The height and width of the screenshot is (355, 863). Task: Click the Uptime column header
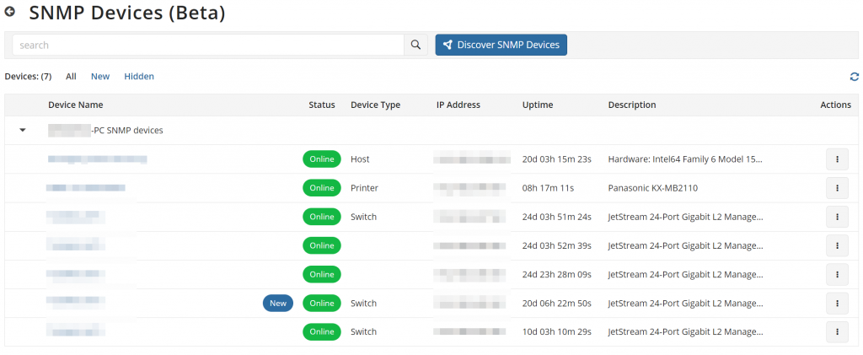click(x=538, y=105)
